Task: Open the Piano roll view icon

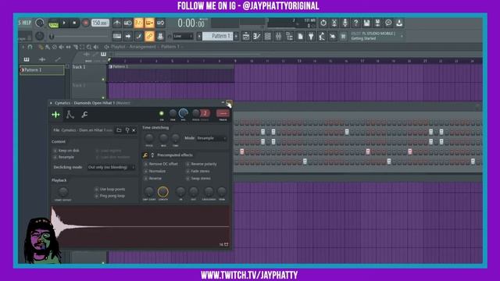Action: point(257,37)
